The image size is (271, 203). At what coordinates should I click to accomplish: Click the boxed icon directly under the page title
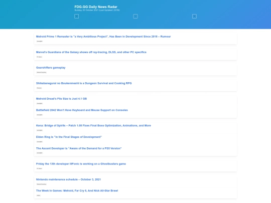[x=77, y=16]
